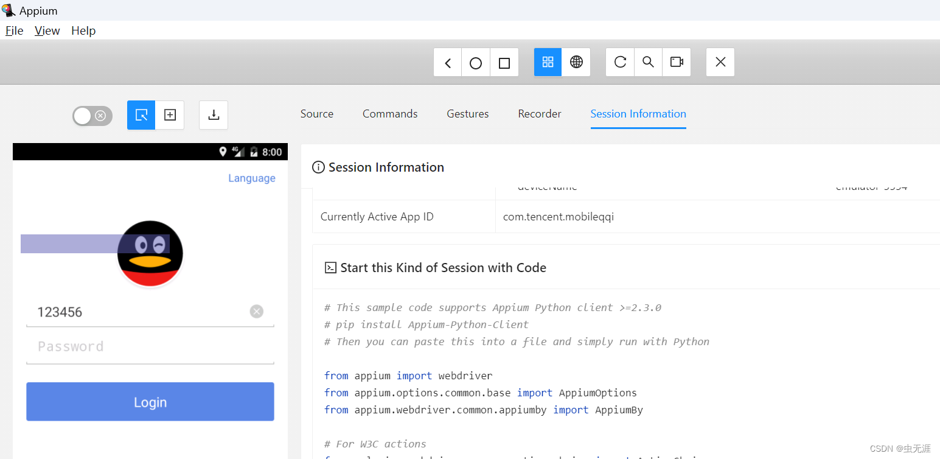
Task: Click the 'from appium import webdriver' line
Action: (x=408, y=376)
